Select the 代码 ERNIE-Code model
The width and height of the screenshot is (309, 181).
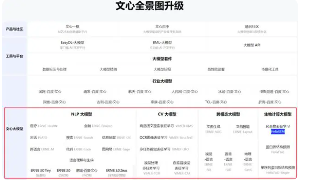pyautogui.click(x=79, y=150)
